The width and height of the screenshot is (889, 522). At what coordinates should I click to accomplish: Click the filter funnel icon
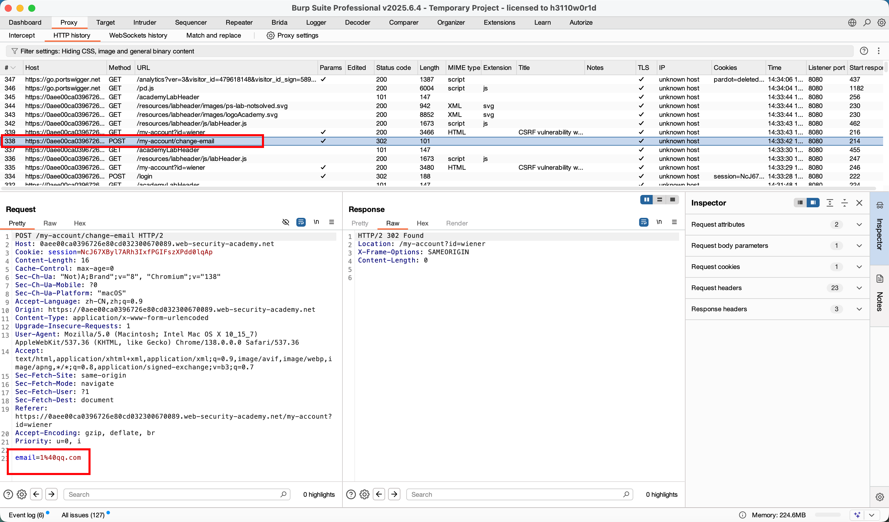click(14, 51)
